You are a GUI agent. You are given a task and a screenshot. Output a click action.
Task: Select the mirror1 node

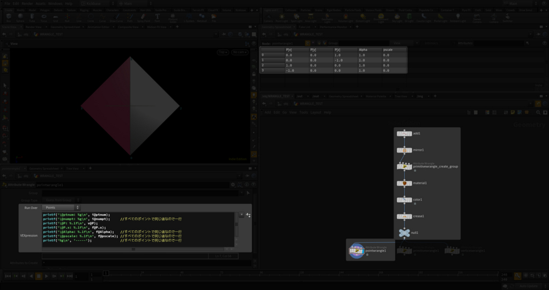click(x=404, y=150)
